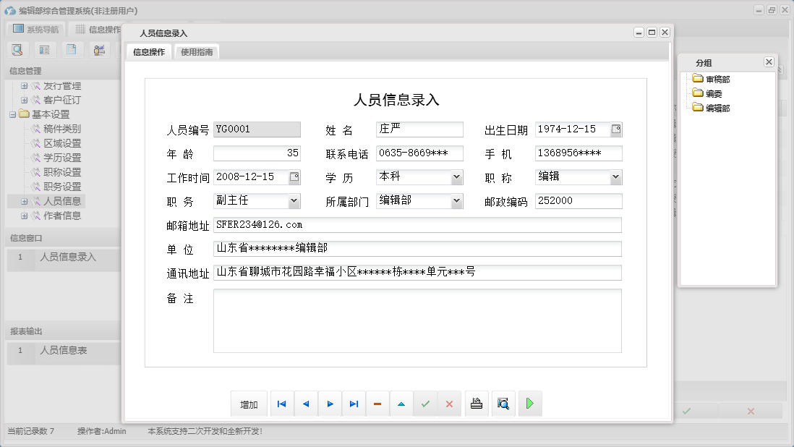
Task: Click the print preview magnifier icon
Action: 503,404
